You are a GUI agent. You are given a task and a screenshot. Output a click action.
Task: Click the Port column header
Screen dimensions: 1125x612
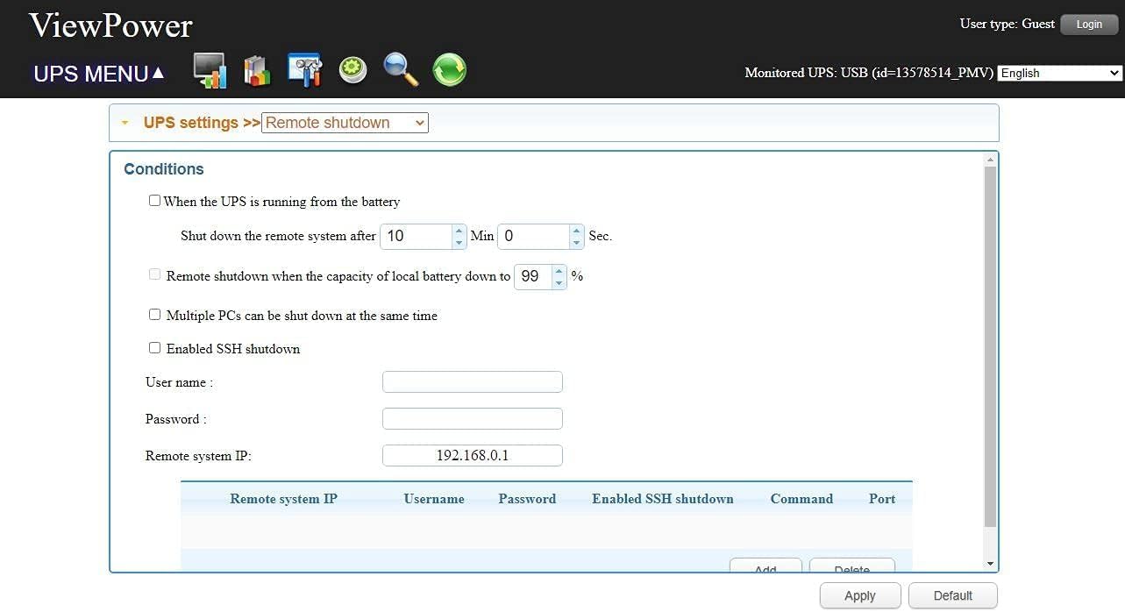[882, 499]
